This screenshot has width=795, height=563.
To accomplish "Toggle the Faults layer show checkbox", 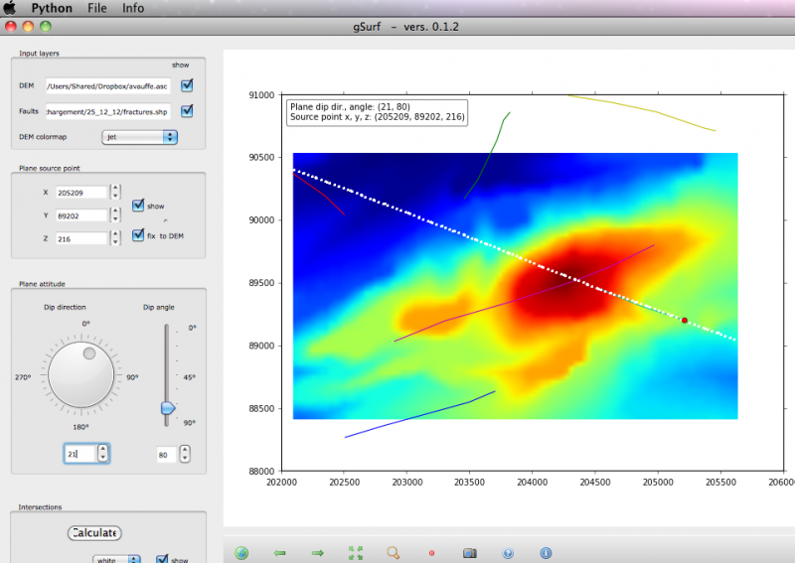I will (187, 110).
